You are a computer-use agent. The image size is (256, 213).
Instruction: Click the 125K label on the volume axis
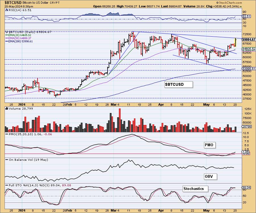(248, 109)
